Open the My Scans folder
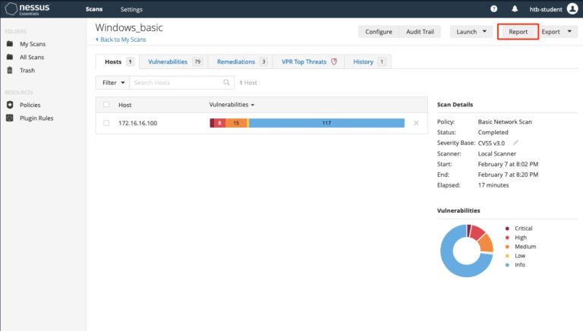 tap(32, 44)
